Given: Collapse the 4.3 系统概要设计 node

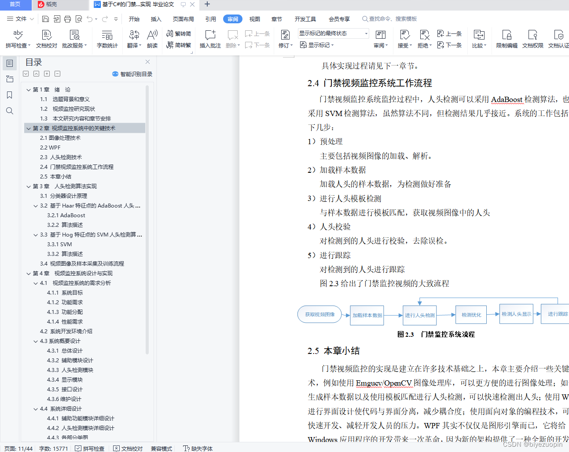Looking at the screenshot, I should tap(36, 341).
